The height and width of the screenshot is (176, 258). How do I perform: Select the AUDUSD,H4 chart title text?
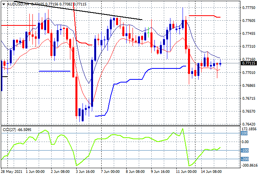(x=18, y=4)
